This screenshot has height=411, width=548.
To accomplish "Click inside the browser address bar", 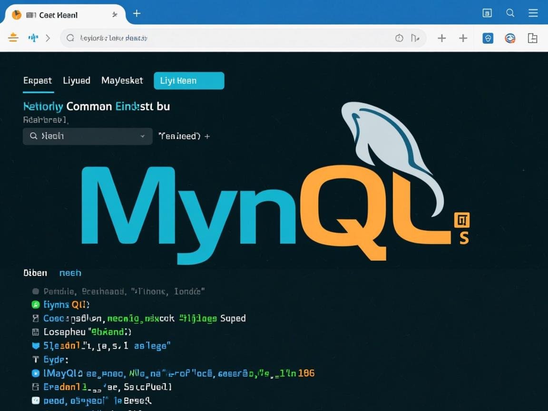I will click(x=214, y=38).
